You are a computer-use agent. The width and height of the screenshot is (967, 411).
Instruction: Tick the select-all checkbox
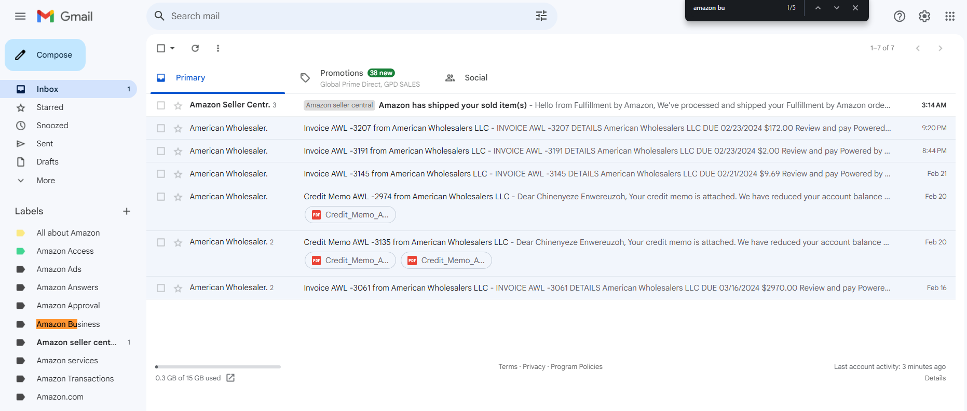coord(161,48)
